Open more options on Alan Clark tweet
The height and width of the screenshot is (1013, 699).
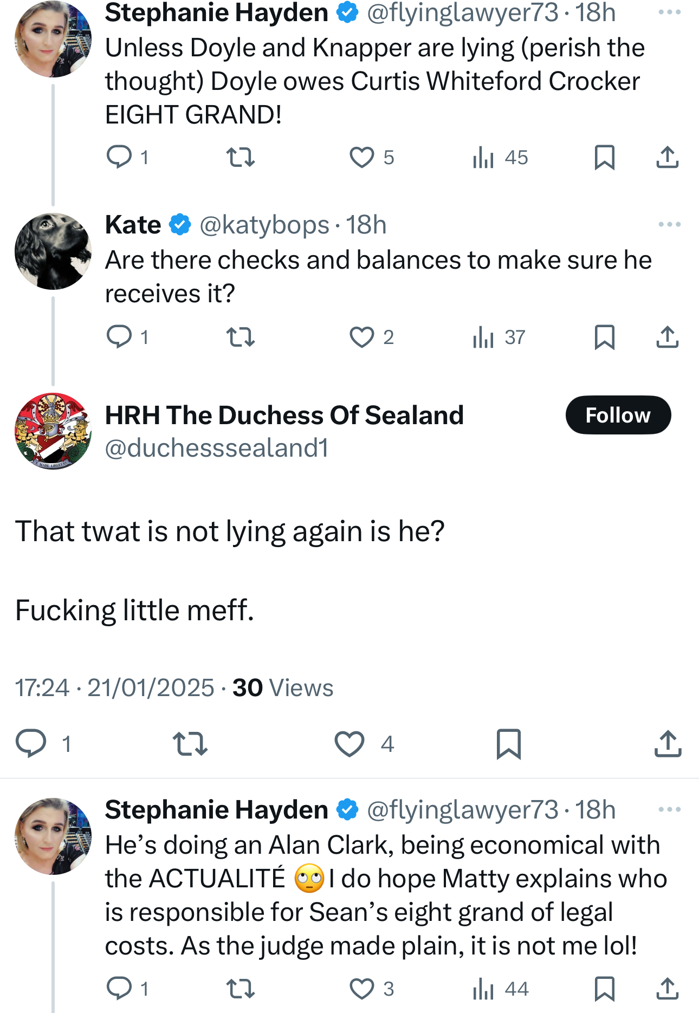click(x=669, y=809)
